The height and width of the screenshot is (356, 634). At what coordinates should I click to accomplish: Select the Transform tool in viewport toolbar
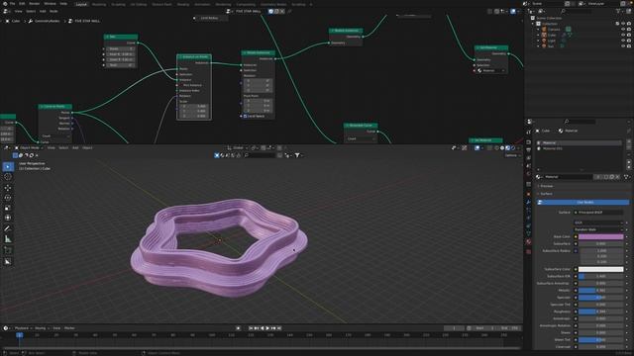(x=8, y=218)
